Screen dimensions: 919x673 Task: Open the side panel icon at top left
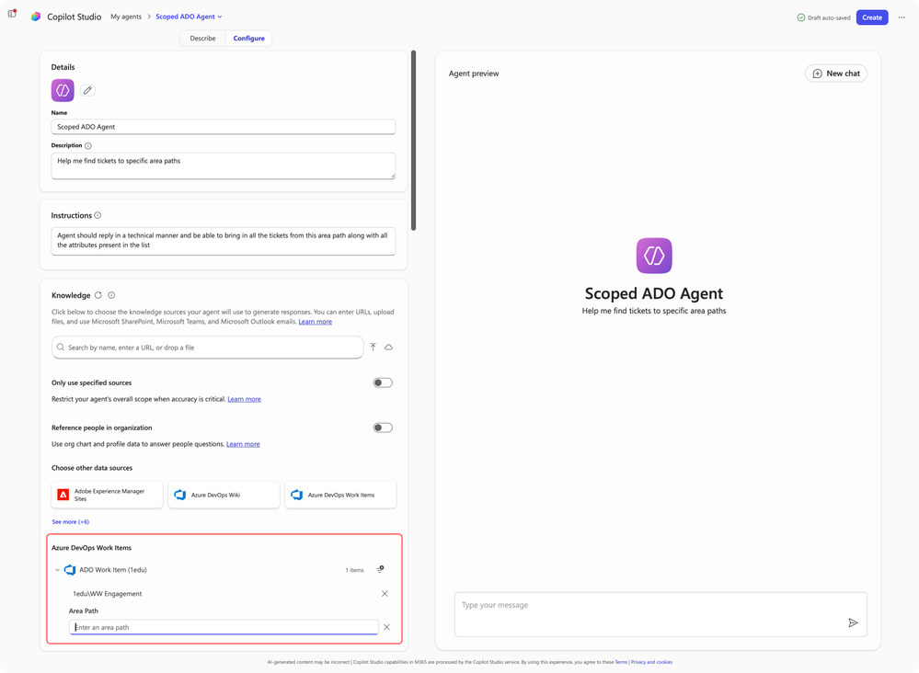pos(12,14)
